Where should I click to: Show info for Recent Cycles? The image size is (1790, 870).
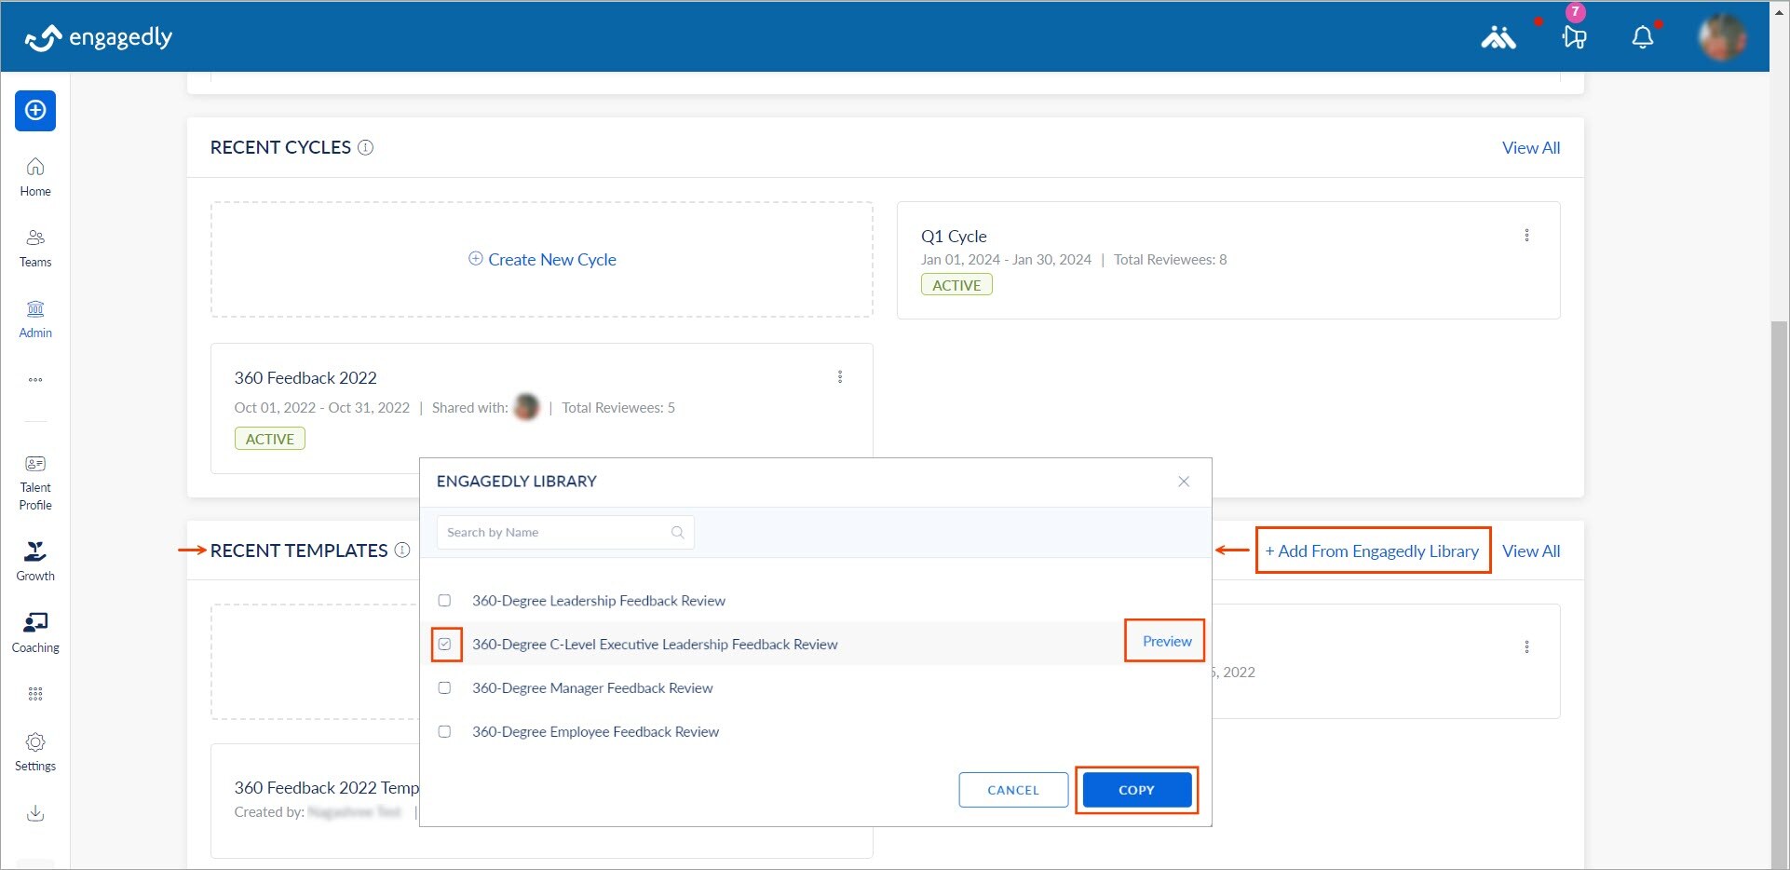point(366,147)
